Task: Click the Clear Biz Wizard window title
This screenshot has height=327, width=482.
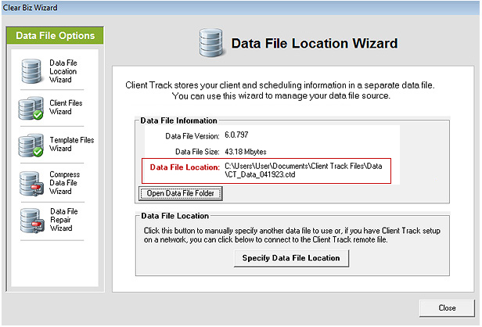Action: tap(30, 8)
